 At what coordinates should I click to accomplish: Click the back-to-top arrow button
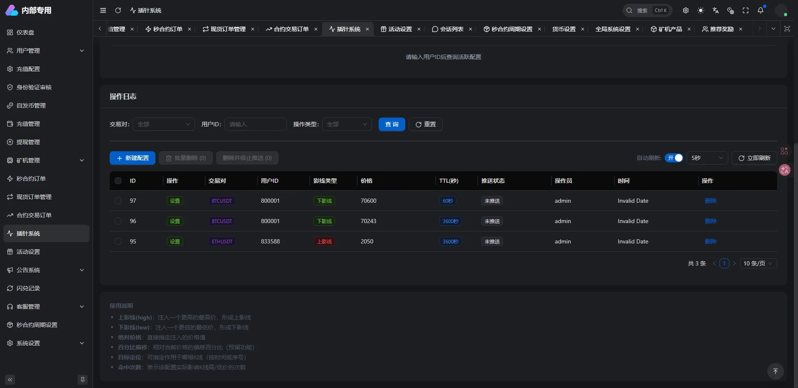tap(776, 371)
